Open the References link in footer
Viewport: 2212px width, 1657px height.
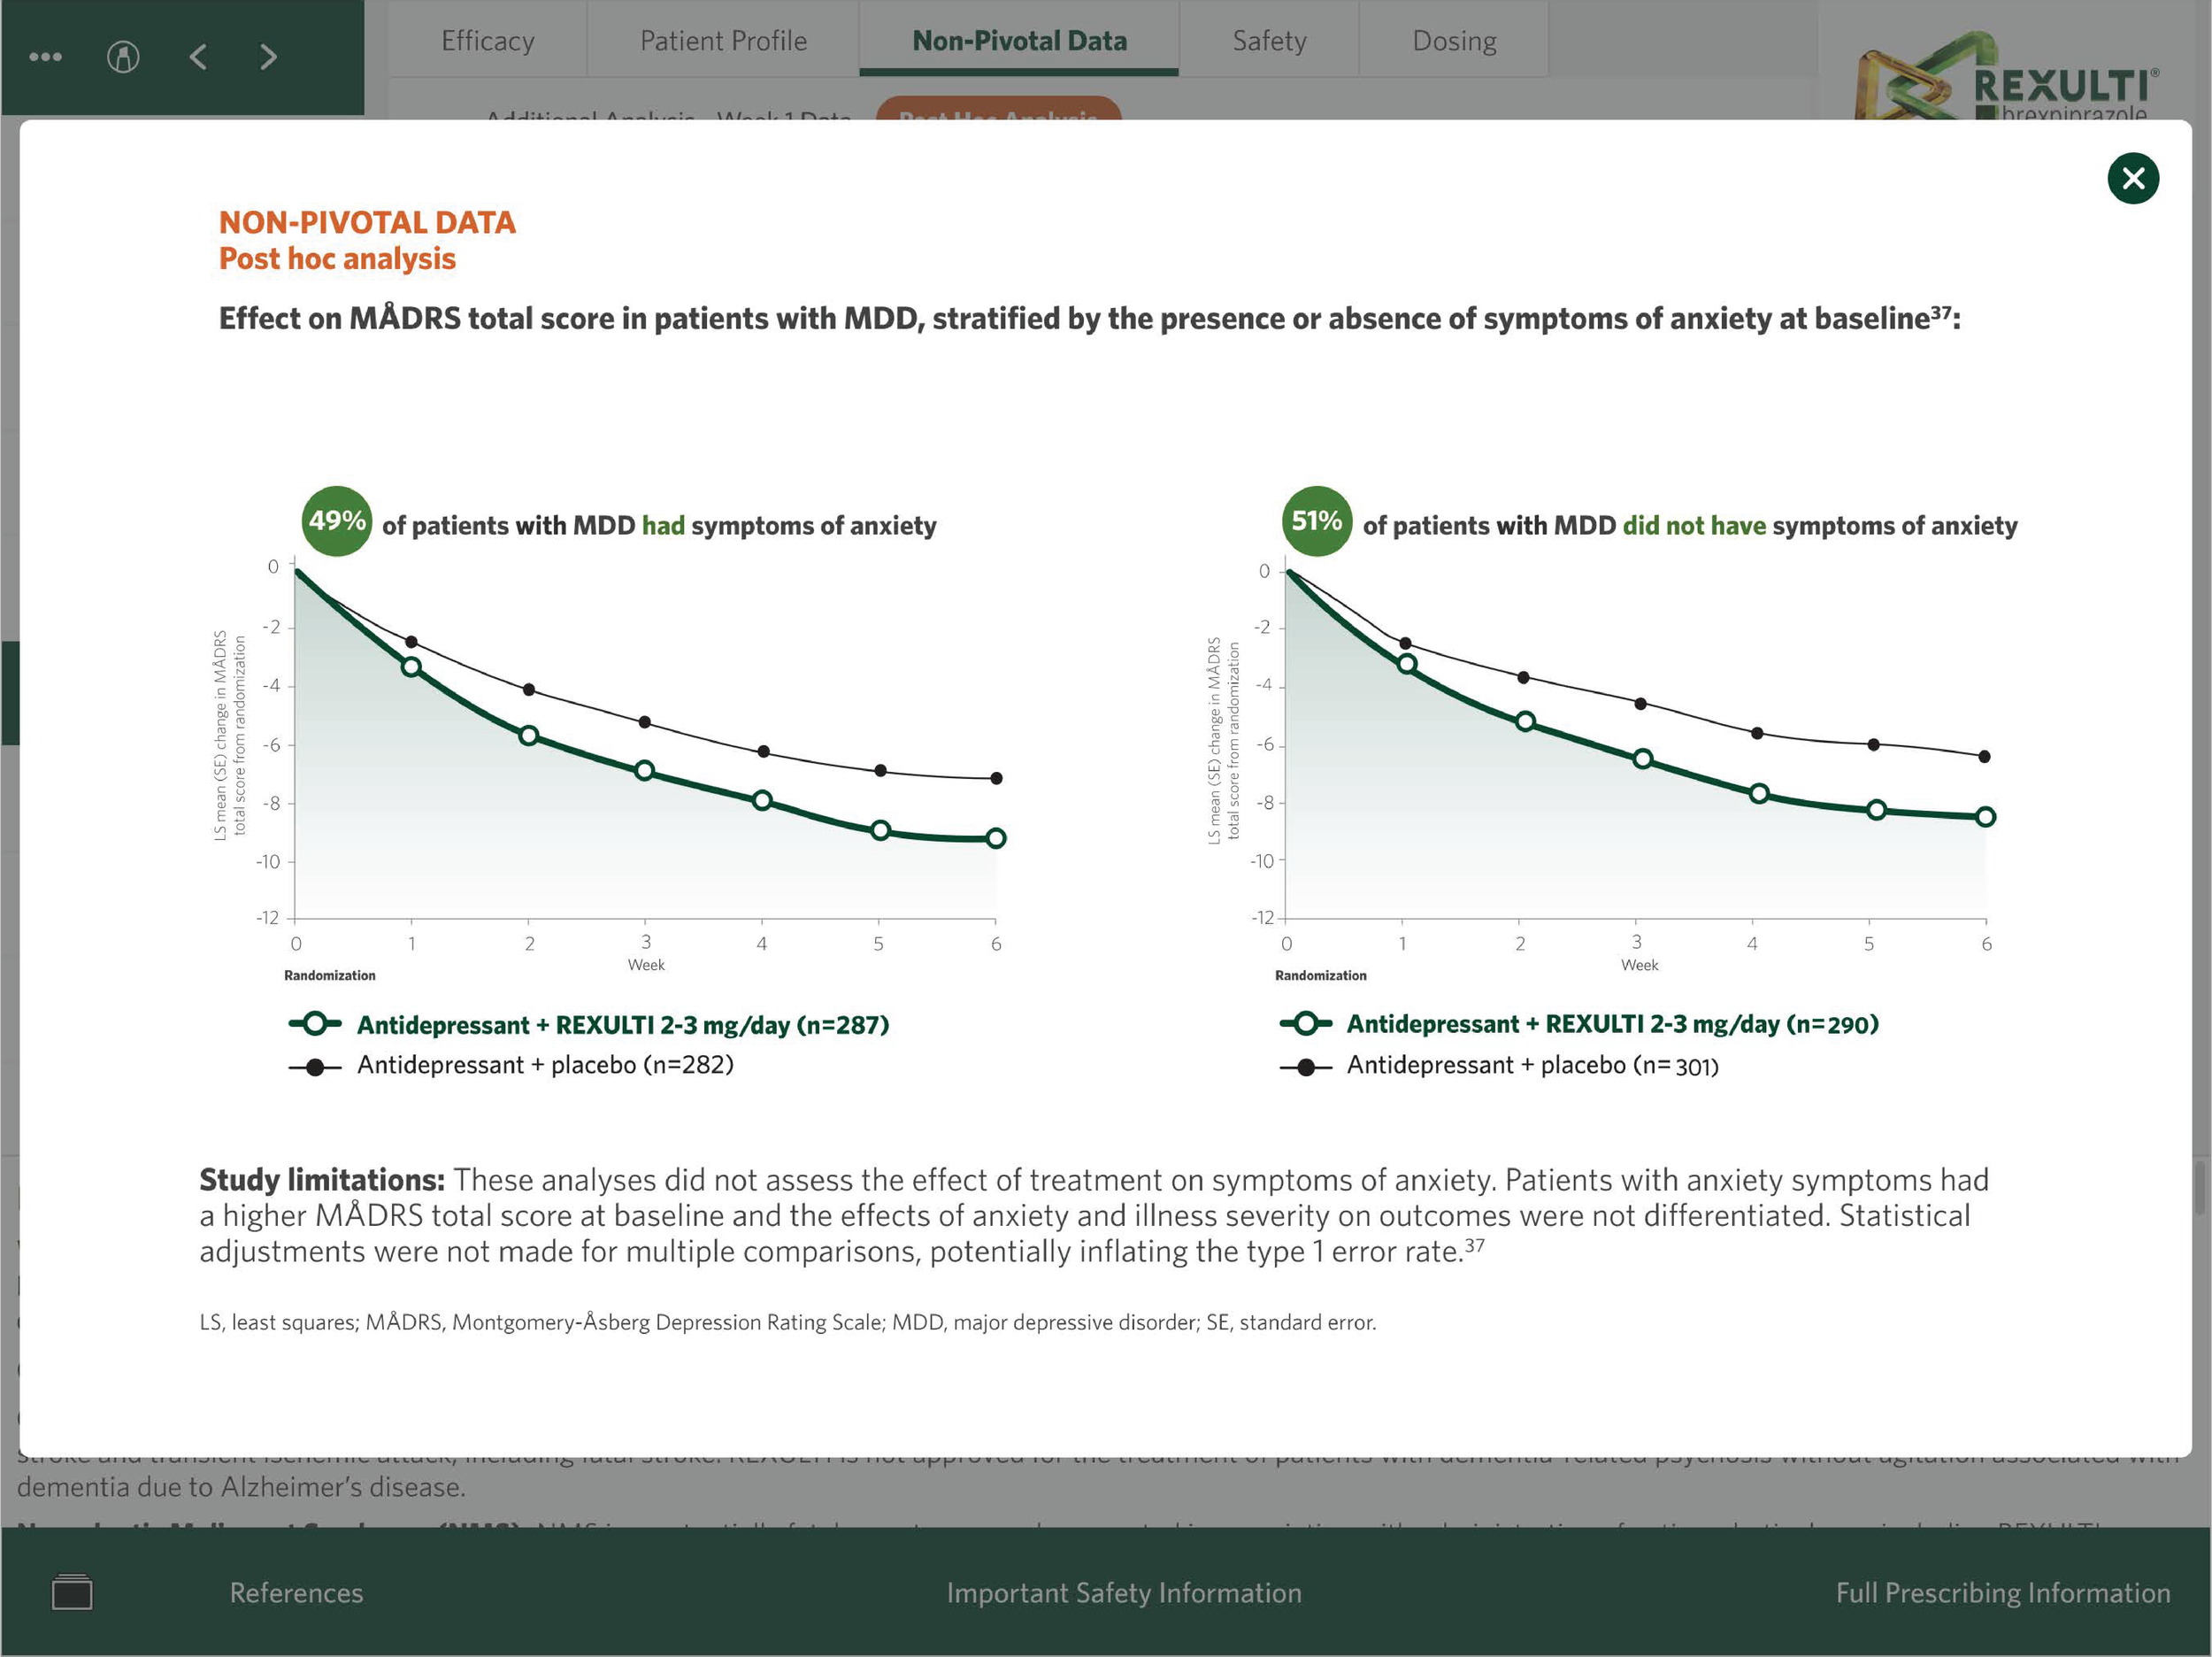pyautogui.click(x=296, y=1592)
